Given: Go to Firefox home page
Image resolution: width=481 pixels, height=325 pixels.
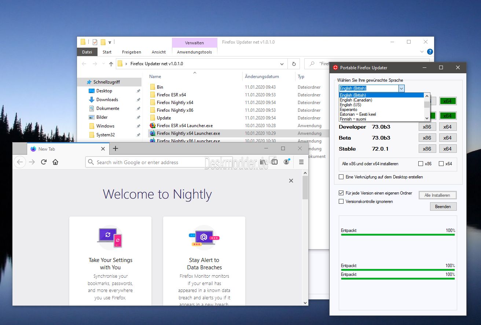Looking at the screenshot, I should [55, 162].
